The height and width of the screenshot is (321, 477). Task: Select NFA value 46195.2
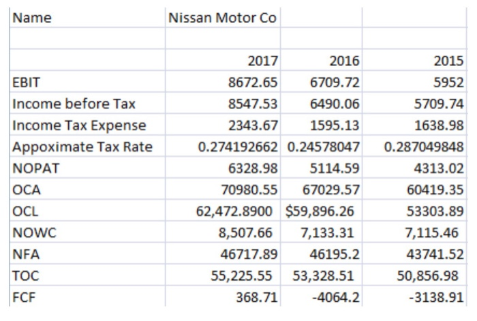[321, 254]
